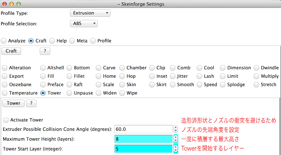Click the help button next to Tower
The height and width of the screenshot is (155, 281).
click(x=31, y=103)
